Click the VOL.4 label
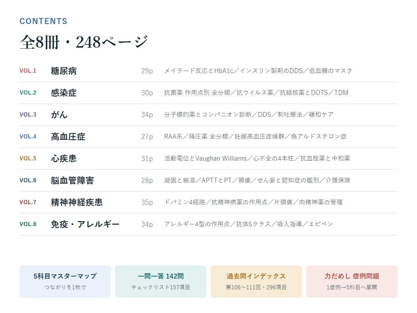Viewport: 417px width, 313px height. coord(28,137)
